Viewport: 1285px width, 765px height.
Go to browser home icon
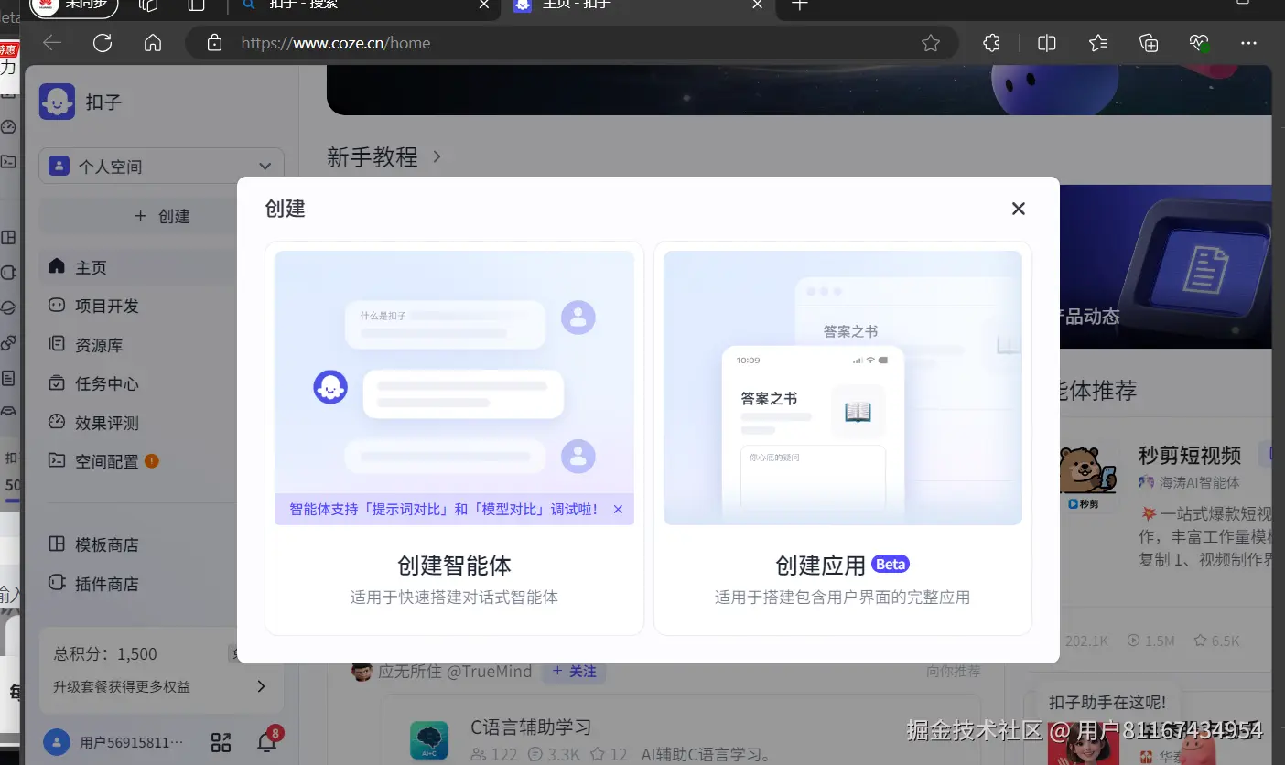tap(153, 43)
